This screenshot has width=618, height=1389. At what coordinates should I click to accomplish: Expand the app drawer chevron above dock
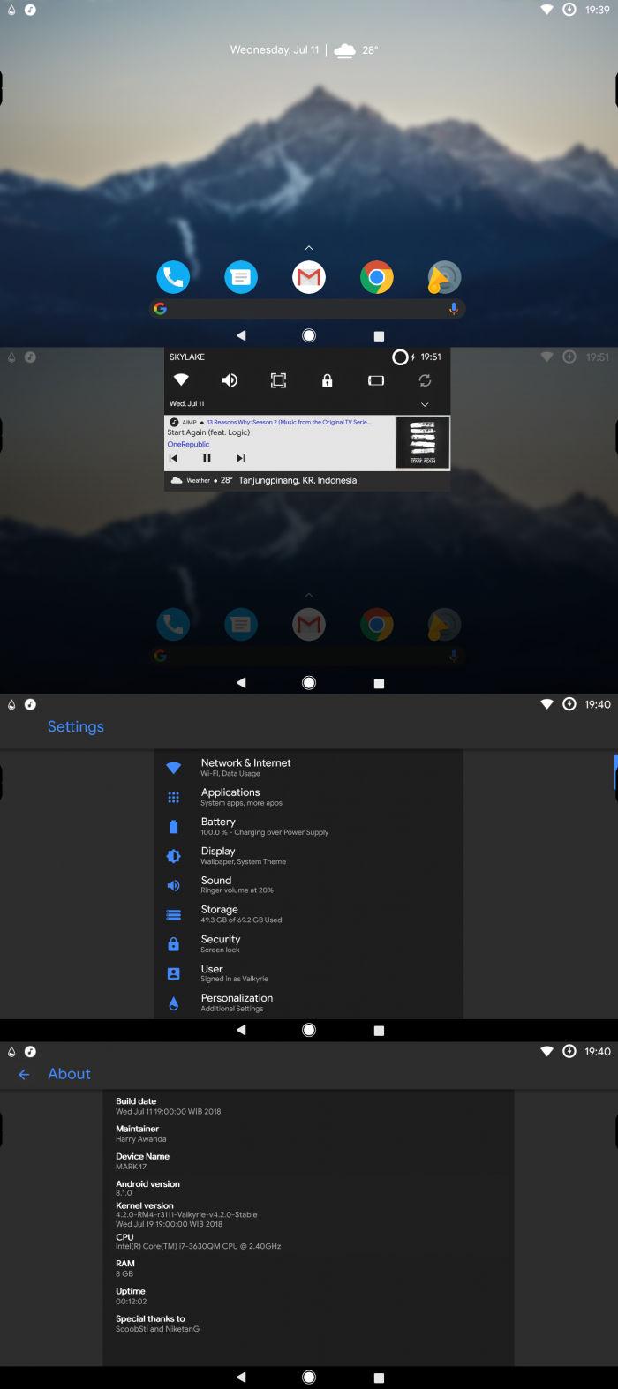coord(309,248)
